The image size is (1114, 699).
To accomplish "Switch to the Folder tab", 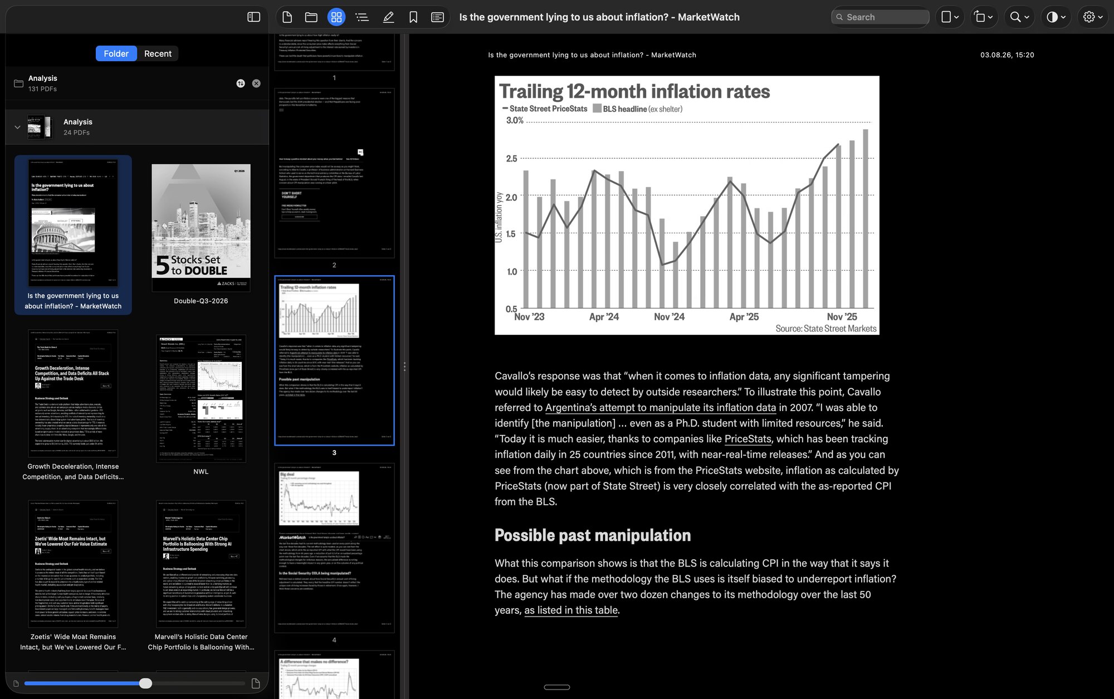I will click(116, 53).
